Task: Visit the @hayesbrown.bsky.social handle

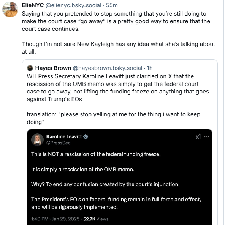Action: [x=107, y=68]
